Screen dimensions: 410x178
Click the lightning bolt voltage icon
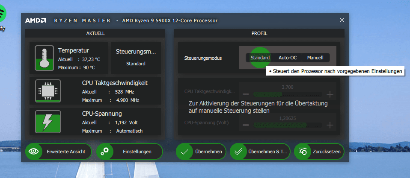point(48,122)
